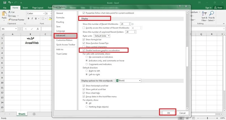Click OK button in Excel Options

(168, 113)
